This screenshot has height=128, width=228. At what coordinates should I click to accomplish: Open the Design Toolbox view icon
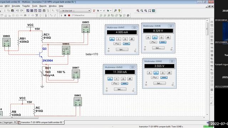click(28, 11)
